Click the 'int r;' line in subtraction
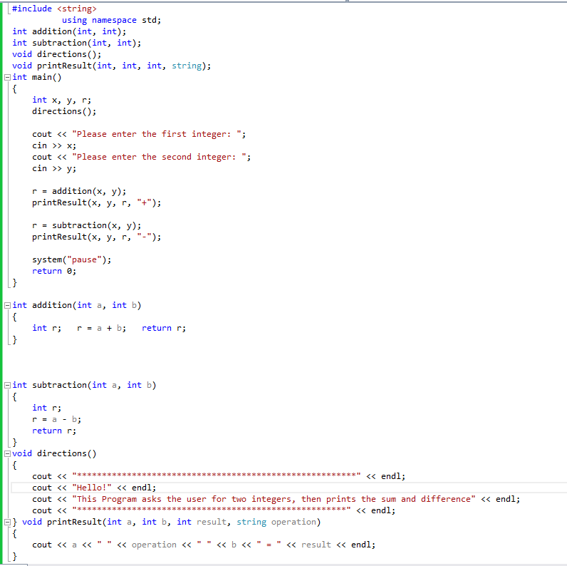The height and width of the screenshot is (566, 567). pyautogui.click(x=46, y=408)
